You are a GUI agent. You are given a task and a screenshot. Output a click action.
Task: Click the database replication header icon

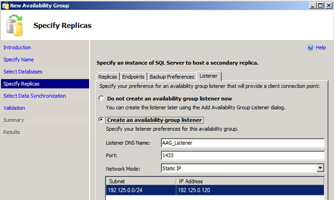(14, 26)
